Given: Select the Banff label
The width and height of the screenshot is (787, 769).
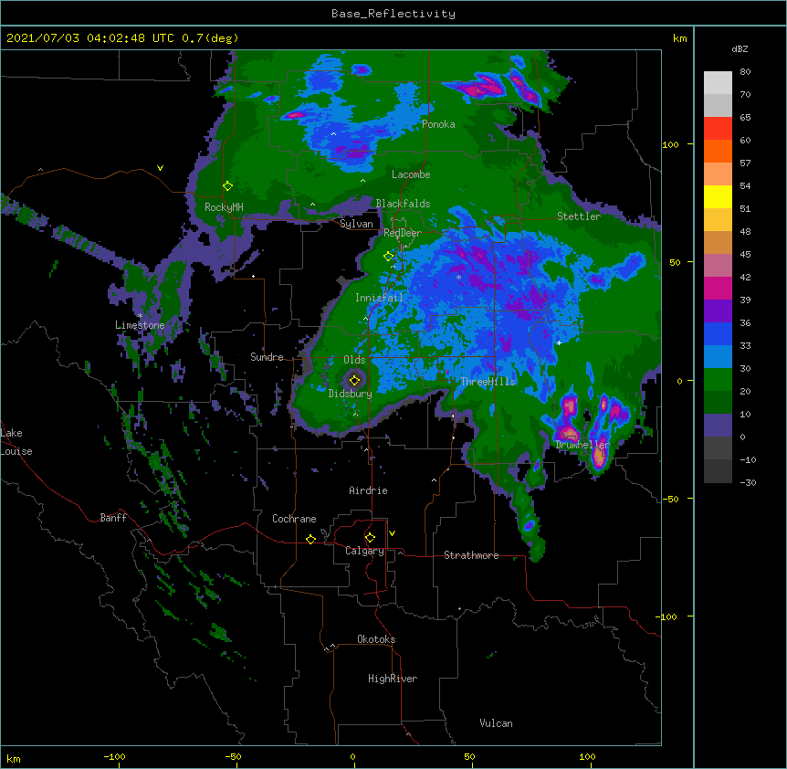Looking at the screenshot, I should pyautogui.click(x=113, y=518).
